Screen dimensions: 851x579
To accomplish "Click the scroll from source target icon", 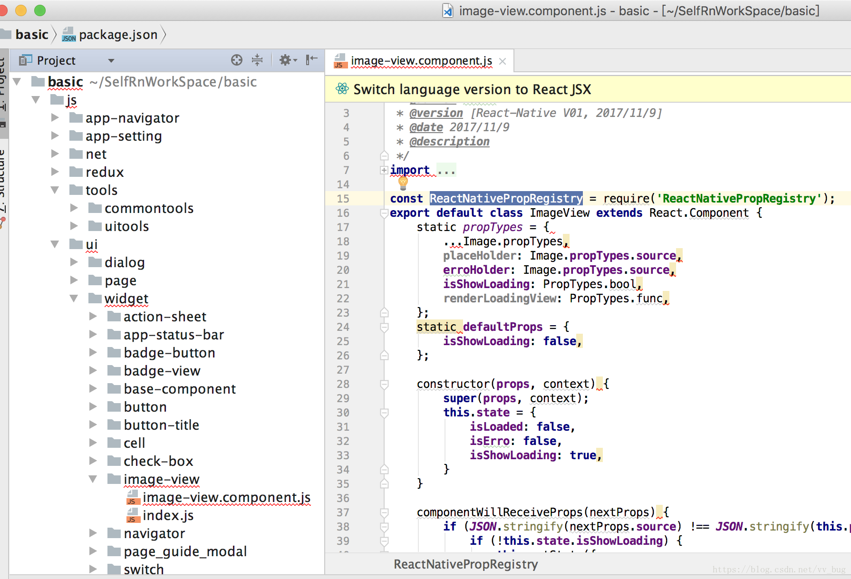I will pos(237,60).
